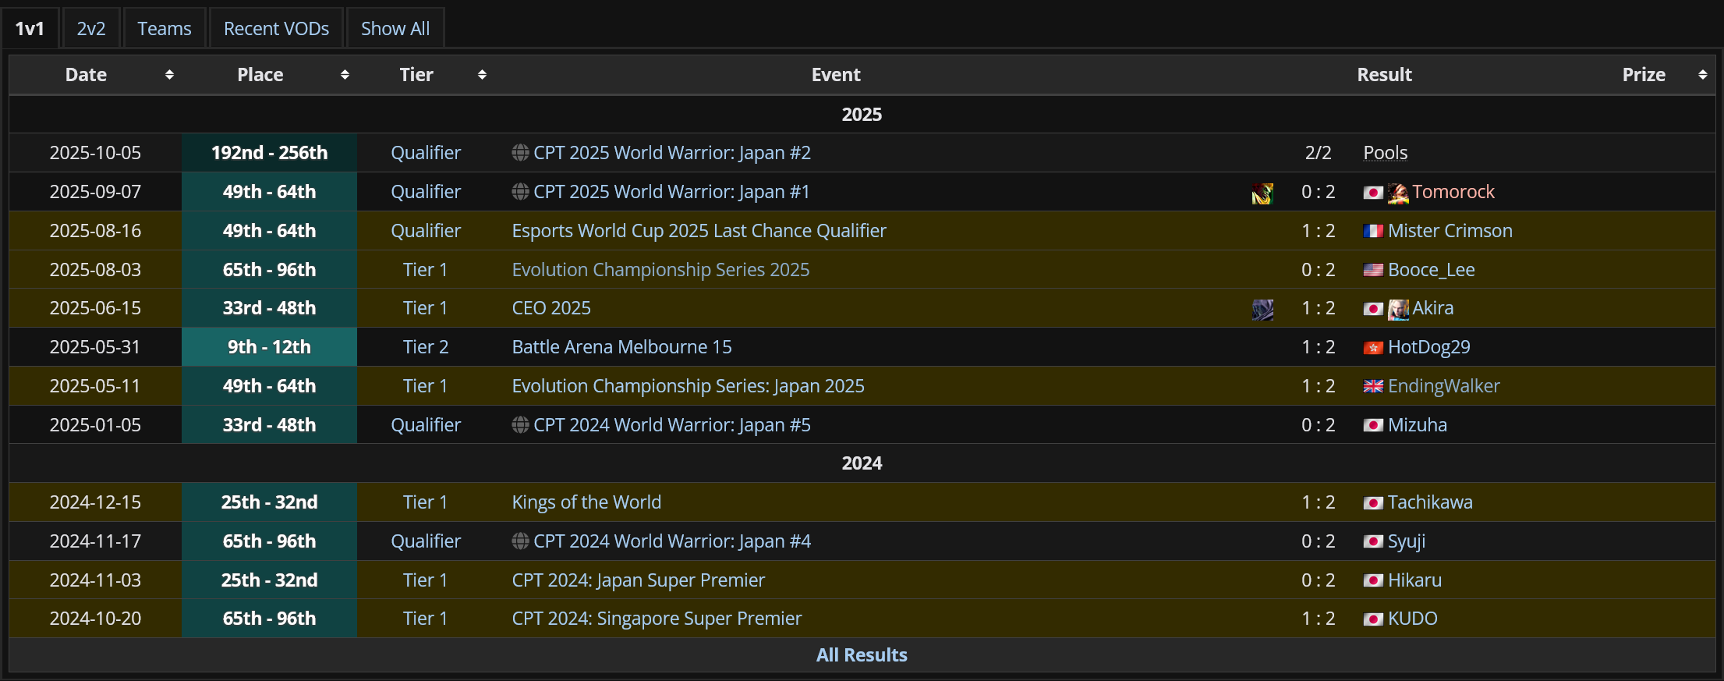Open Tomorock's player page

[x=1453, y=192]
